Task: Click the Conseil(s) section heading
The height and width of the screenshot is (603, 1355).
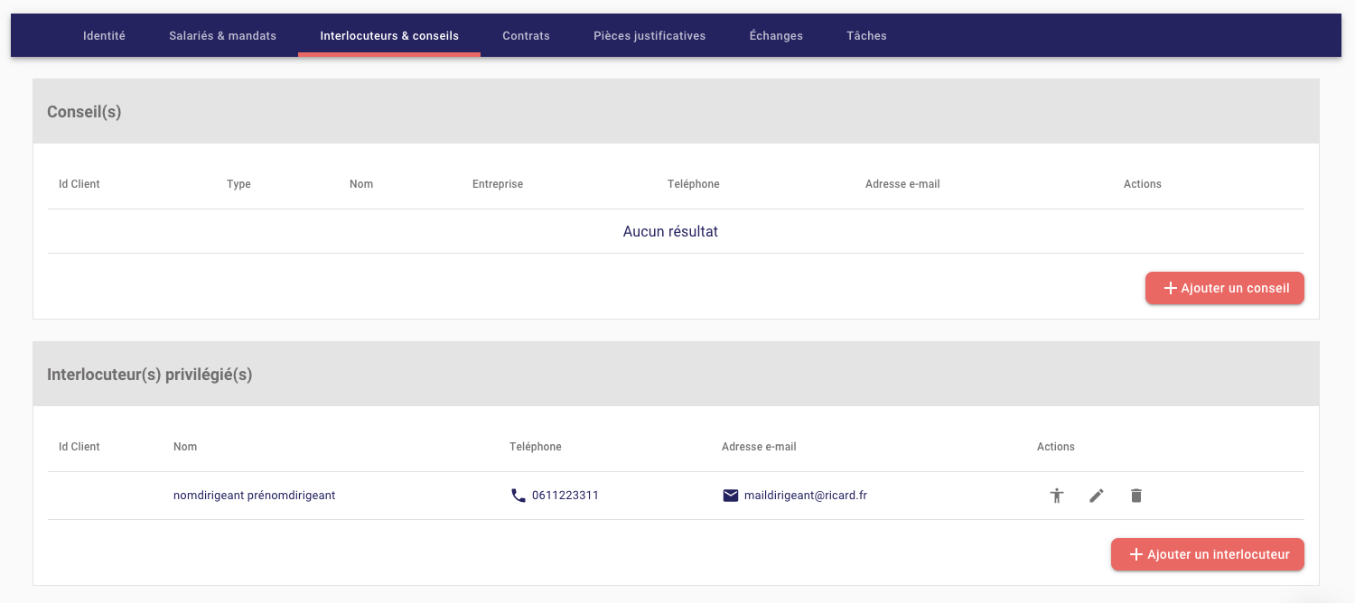Action: pyautogui.click(x=84, y=112)
